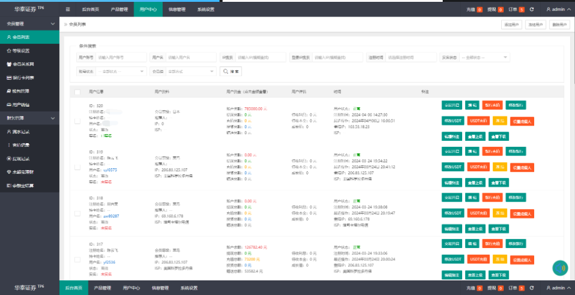Click 修改USDT for user ID 320
Viewport: 575px width, 295px height.
(453, 121)
